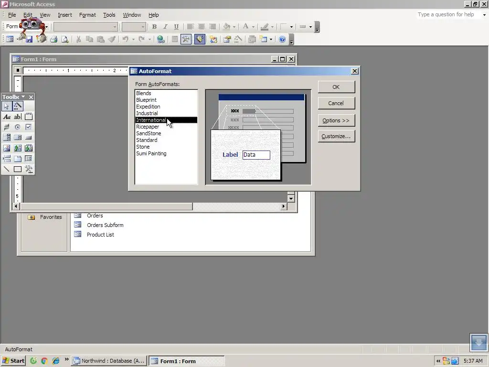Image resolution: width=489 pixels, height=367 pixels.
Task: Toggle Align Right formatting button
Action: [x=213, y=27]
